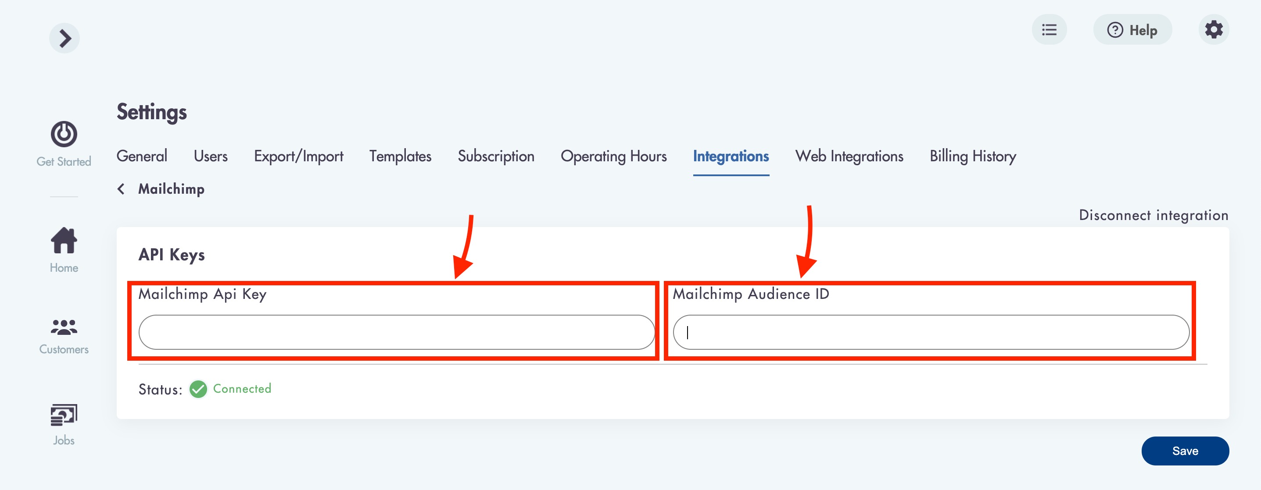The image size is (1261, 490).
Task: Click the 'API Keys' heading
Action: (171, 255)
